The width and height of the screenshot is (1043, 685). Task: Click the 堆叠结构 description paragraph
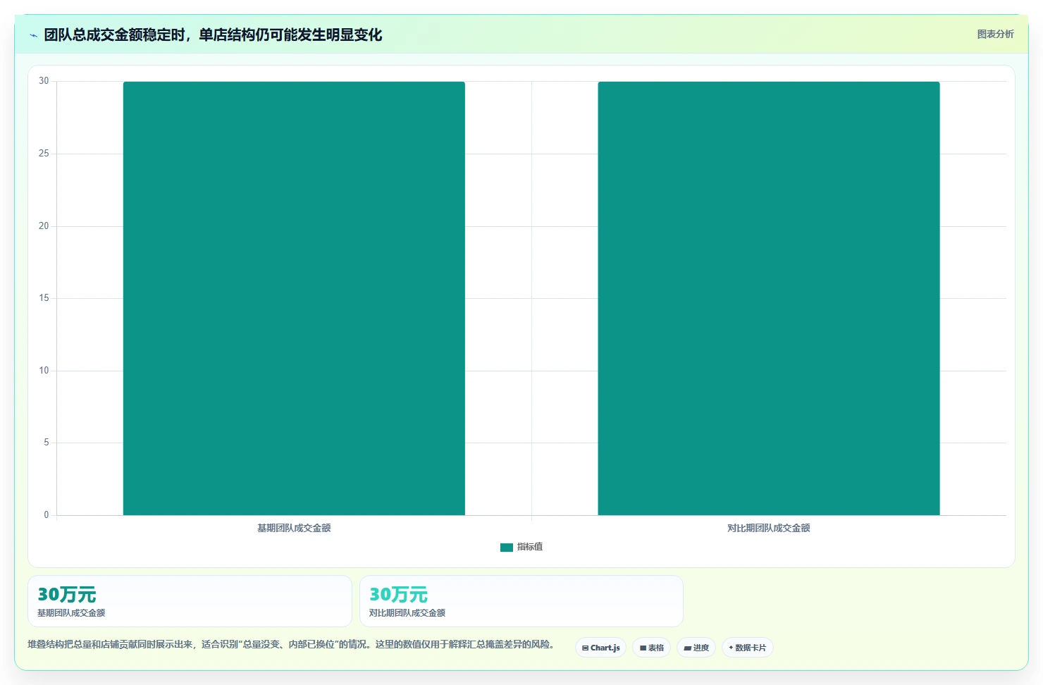coord(290,644)
